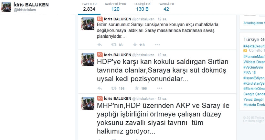View the Favoriler 42 tab
The width and height of the screenshot is (265, 140).
[x=166, y=7]
